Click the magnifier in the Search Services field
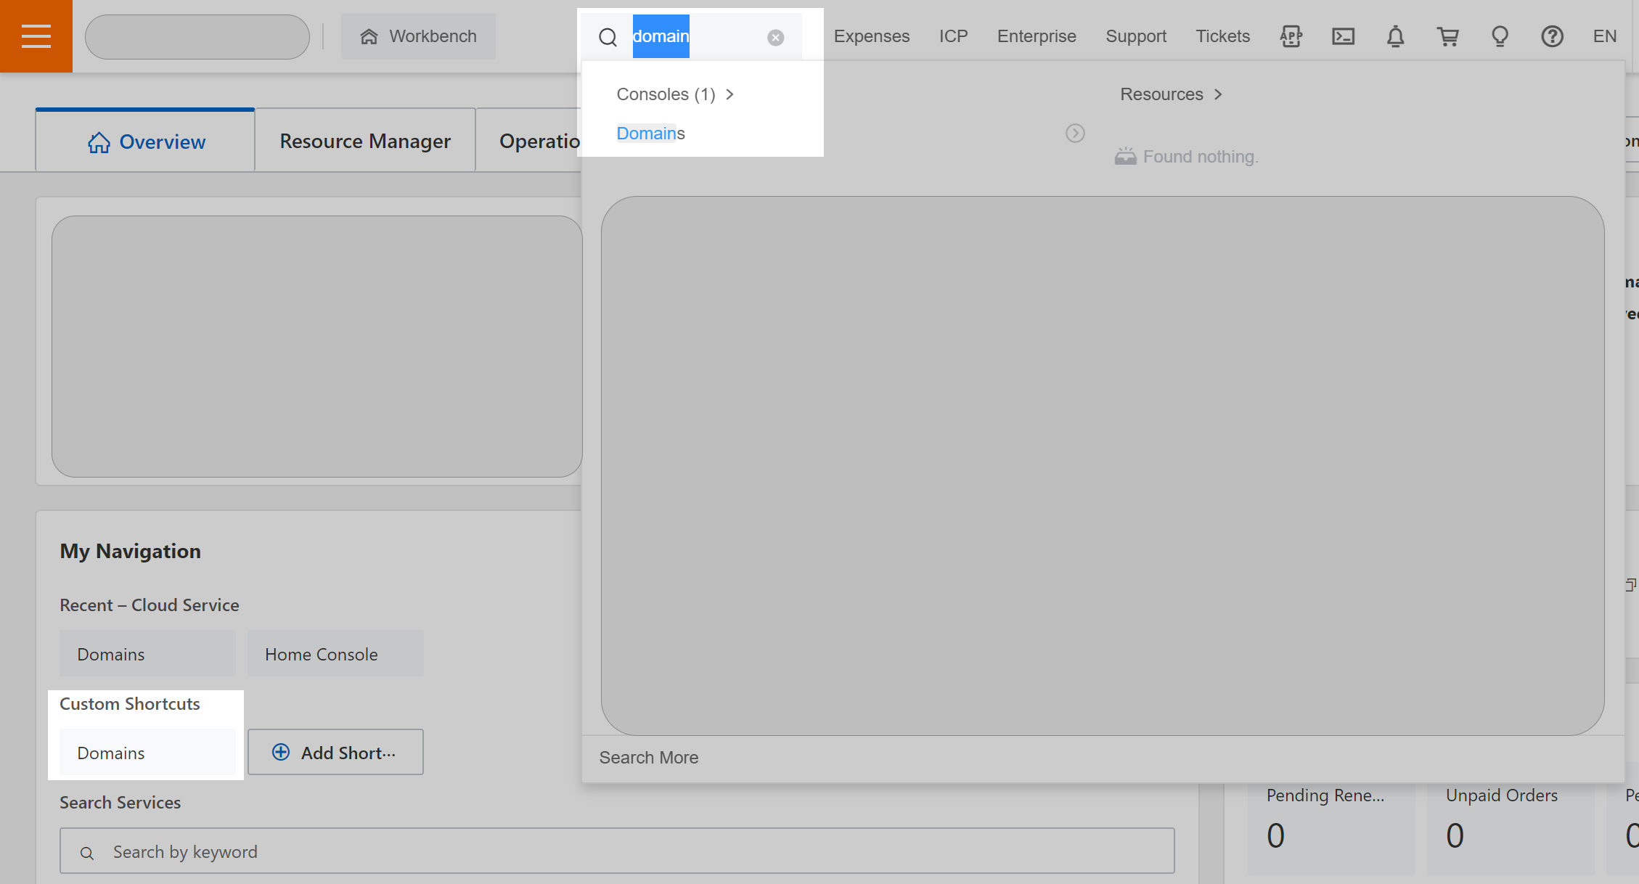This screenshot has height=884, width=1639. (x=88, y=851)
